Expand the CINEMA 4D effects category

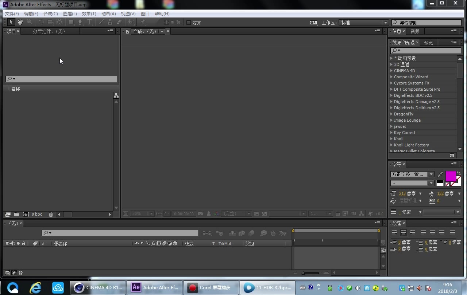tap(391, 71)
